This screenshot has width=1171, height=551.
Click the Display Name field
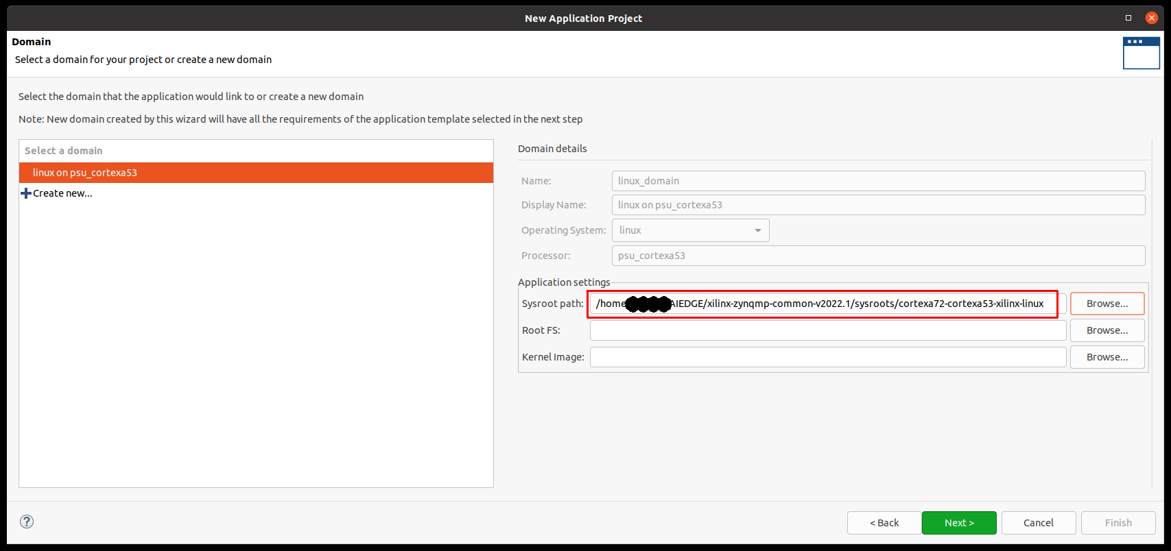[878, 205]
